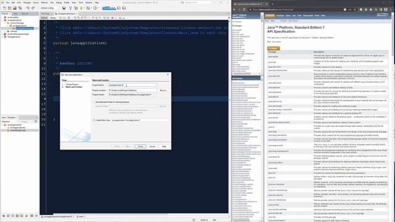Image resolution: width=395 pixels, height=222 pixels.
Task: Click the Project Name input field
Action: coord(132,85)
